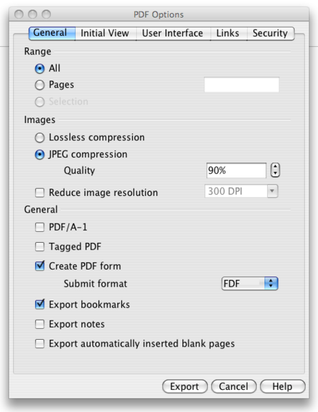Click the Quality percentage field
This screenshot has height=412, width=318.
pos(236,171)
